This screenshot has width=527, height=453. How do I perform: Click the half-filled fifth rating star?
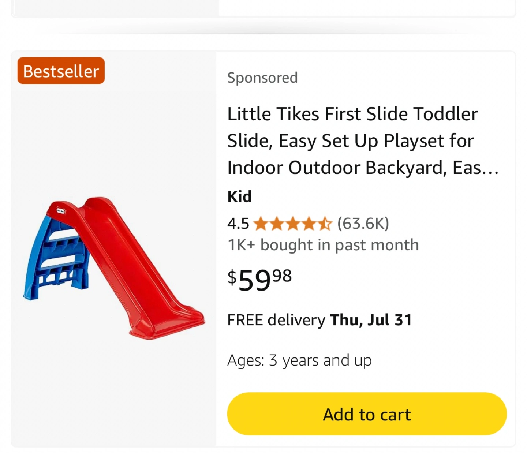coord(325,224)
